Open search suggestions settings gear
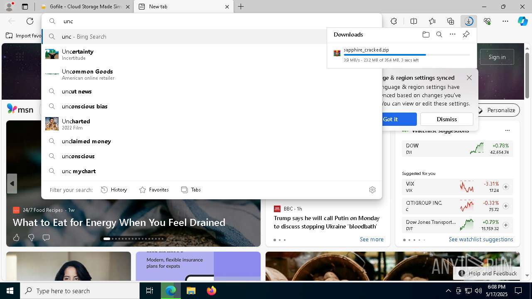Viewport: 532px width, 299px height. point(372,190)
